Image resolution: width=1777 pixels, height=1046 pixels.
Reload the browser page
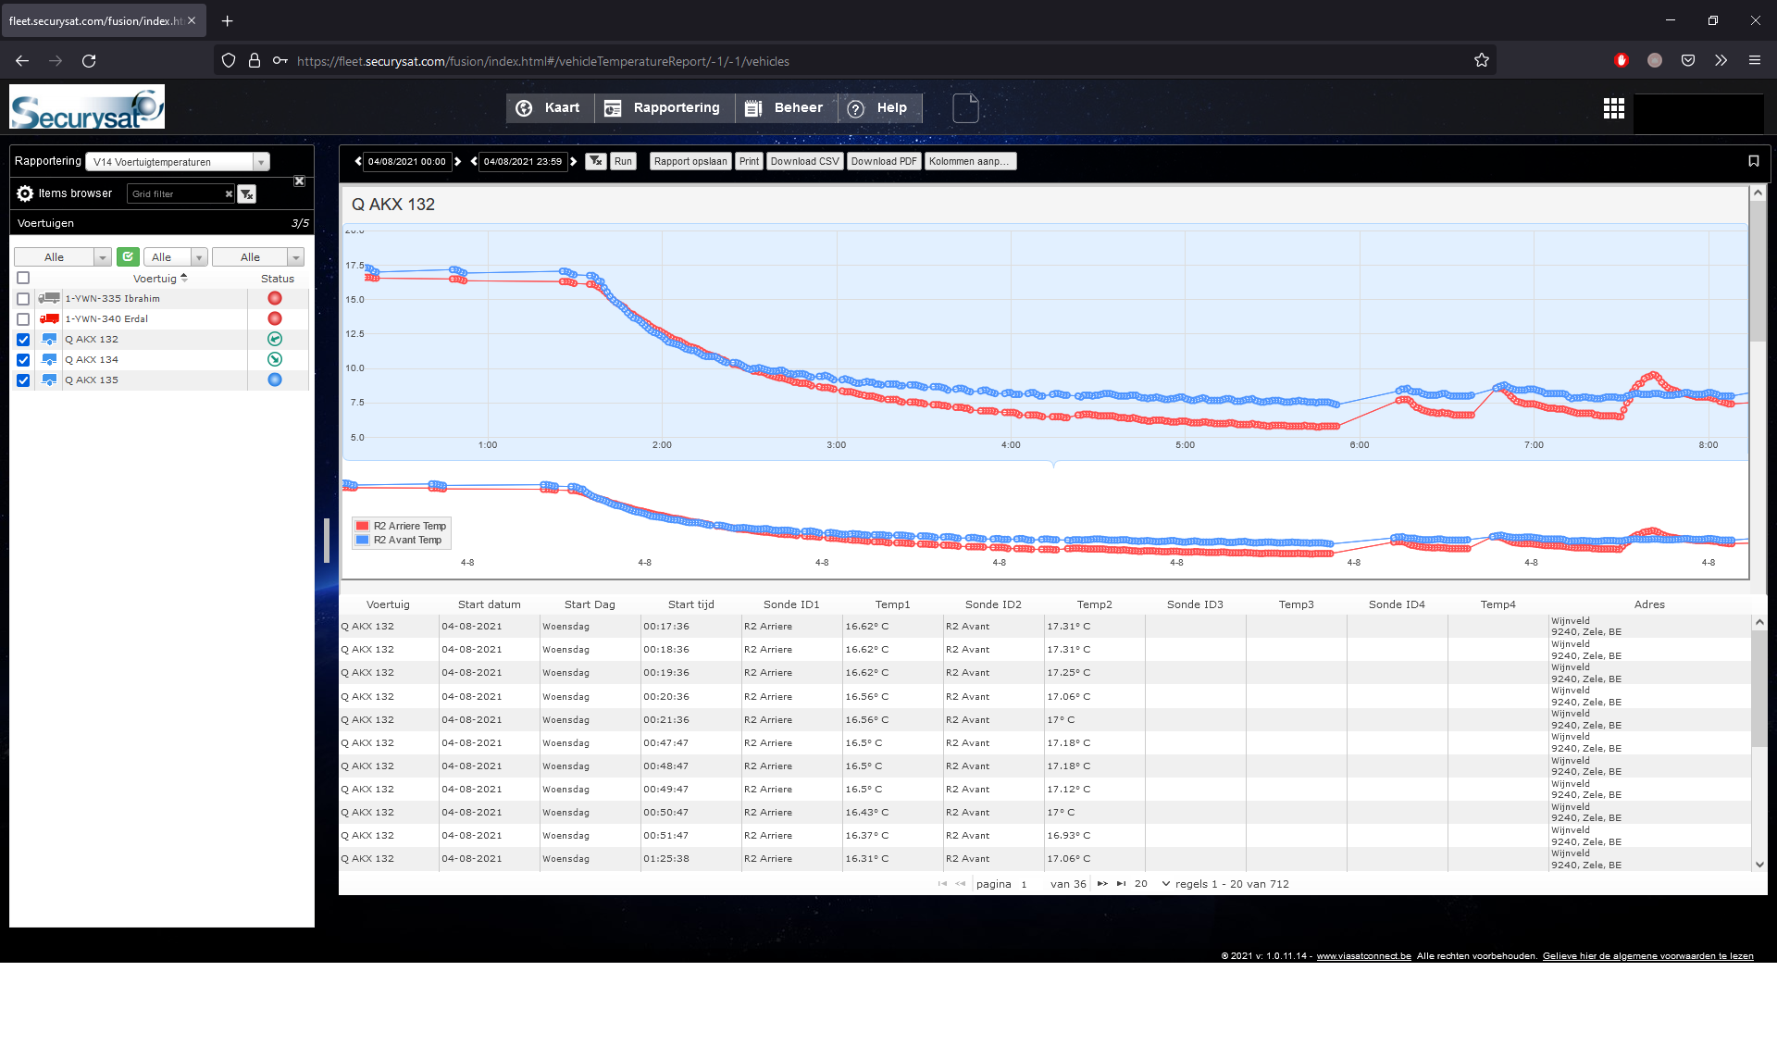click(x=89, y=60)
